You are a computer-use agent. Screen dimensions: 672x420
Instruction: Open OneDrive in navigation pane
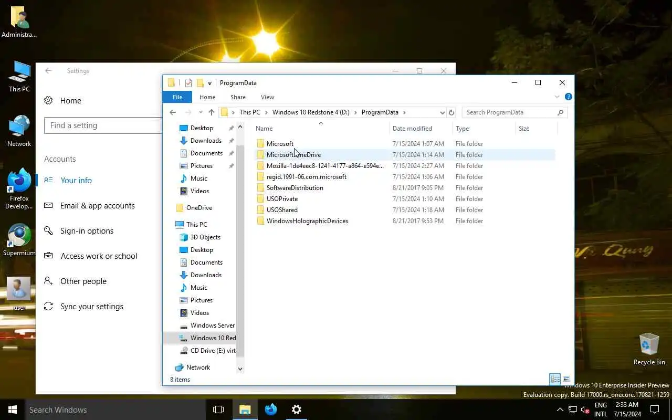[x=199, y=208]
